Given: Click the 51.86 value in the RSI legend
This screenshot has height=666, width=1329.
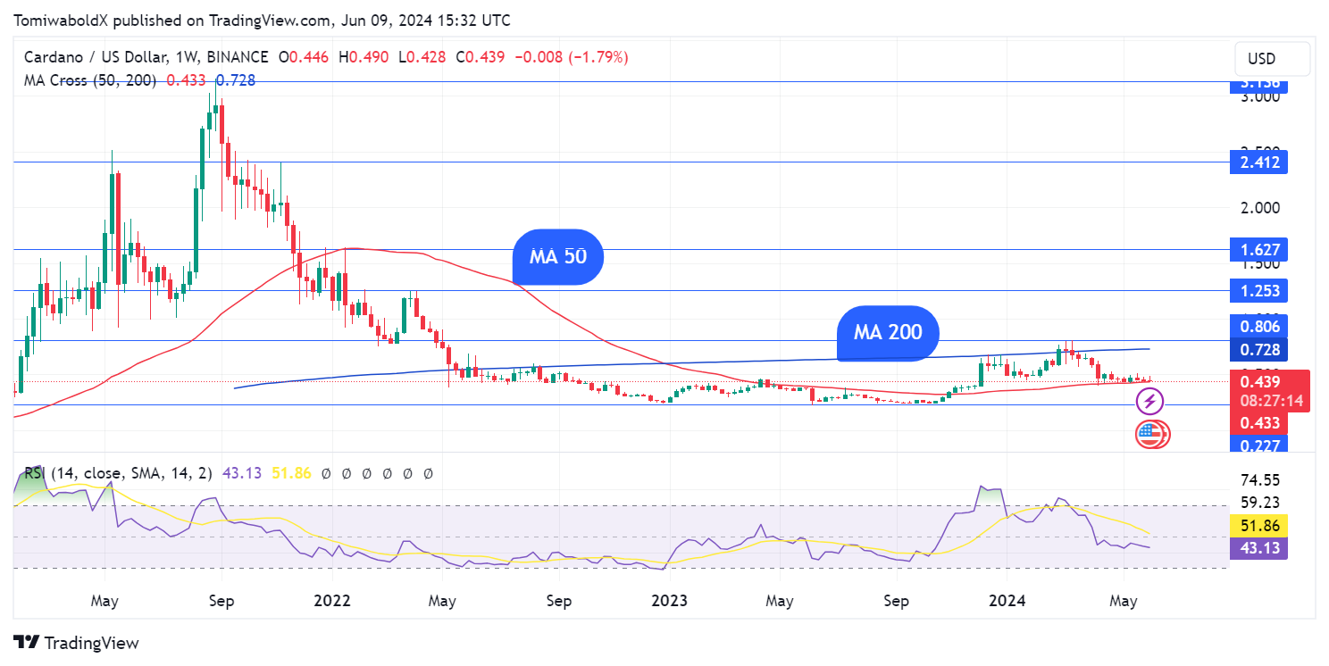Looking at the screenshot, I should click(292, 473).
